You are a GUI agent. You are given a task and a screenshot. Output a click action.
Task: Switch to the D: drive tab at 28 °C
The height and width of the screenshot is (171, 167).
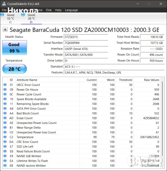pyautogui.click(x=31, y=19)
